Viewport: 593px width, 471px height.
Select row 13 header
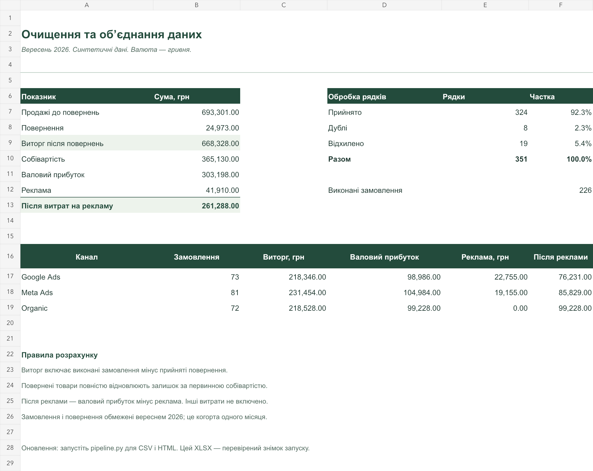coord(10,205)
